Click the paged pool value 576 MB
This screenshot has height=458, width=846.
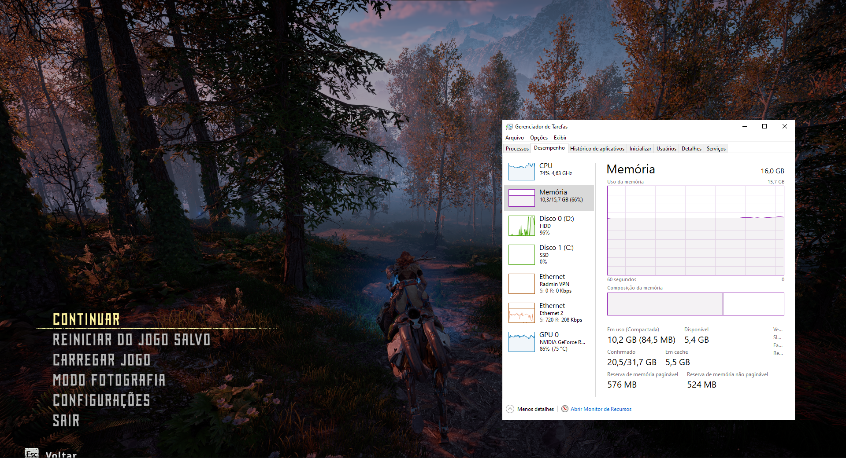622,385
